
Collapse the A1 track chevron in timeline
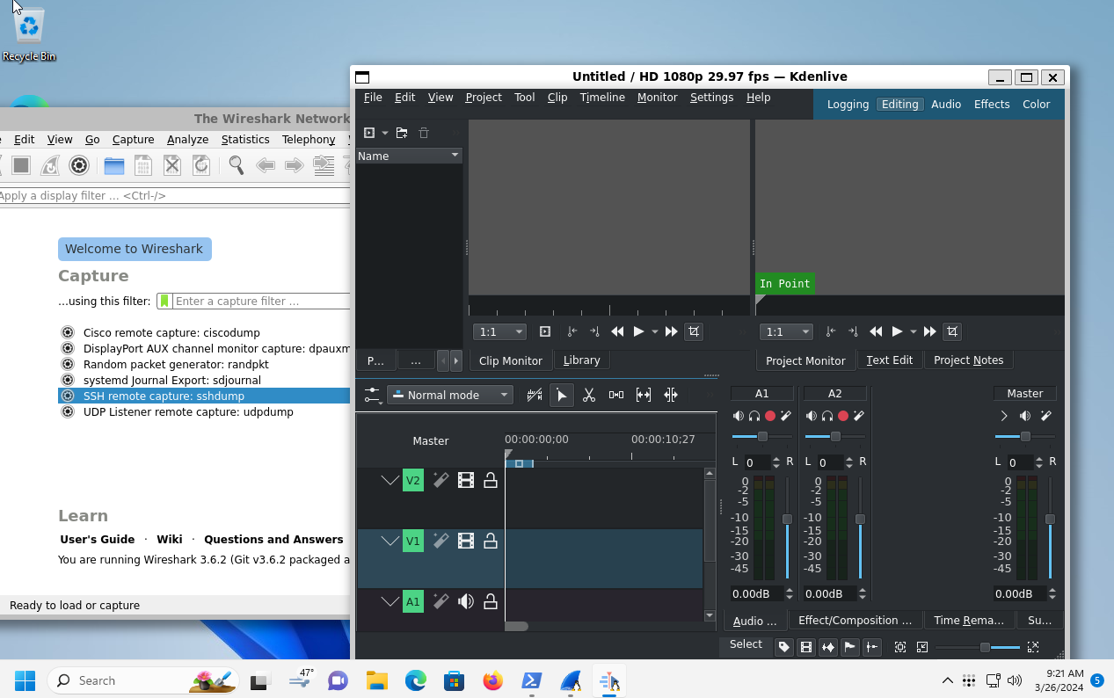390,601
